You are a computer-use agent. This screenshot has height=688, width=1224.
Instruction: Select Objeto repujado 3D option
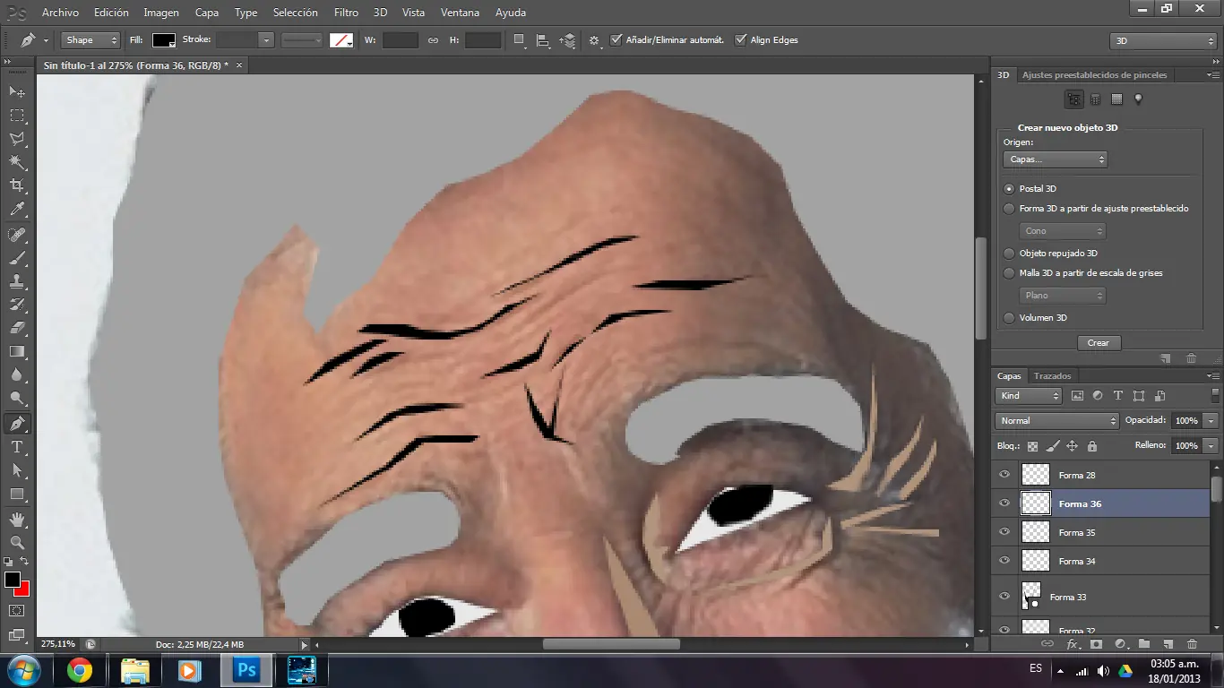(1010, 254)
